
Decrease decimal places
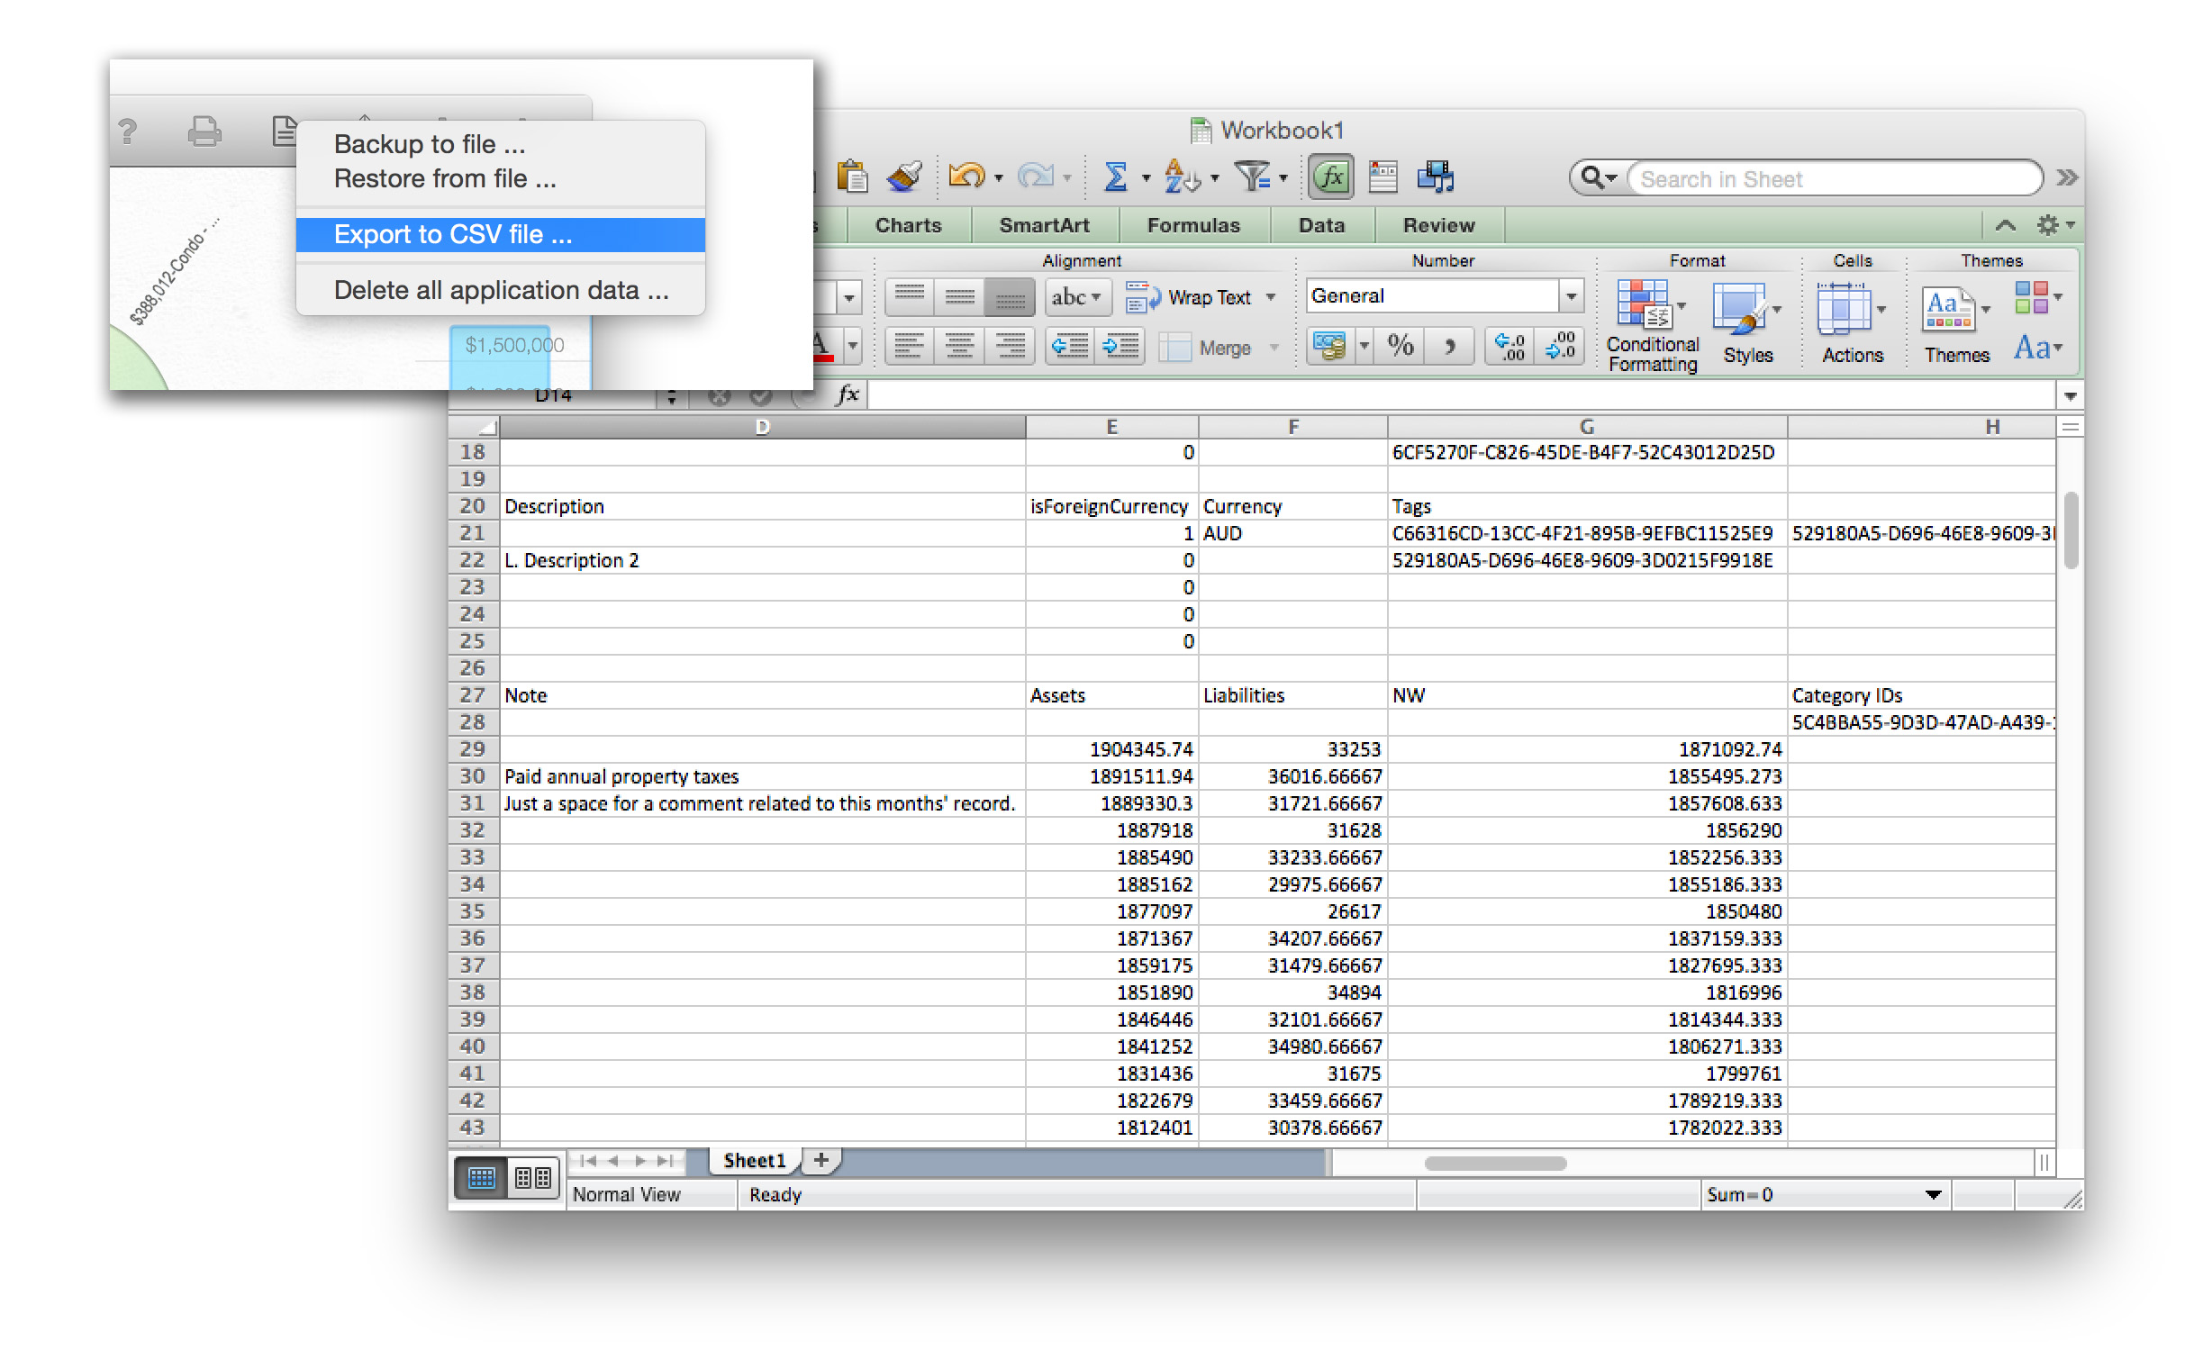pos(1560,346)
